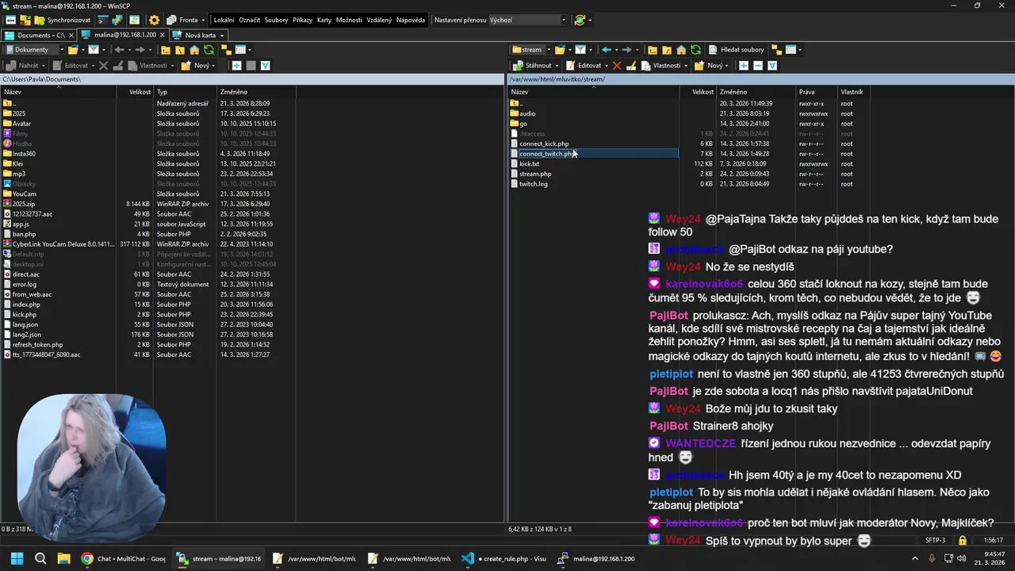Open the remote audio folder
The image size is (1015, 571).
coord(527,113)
